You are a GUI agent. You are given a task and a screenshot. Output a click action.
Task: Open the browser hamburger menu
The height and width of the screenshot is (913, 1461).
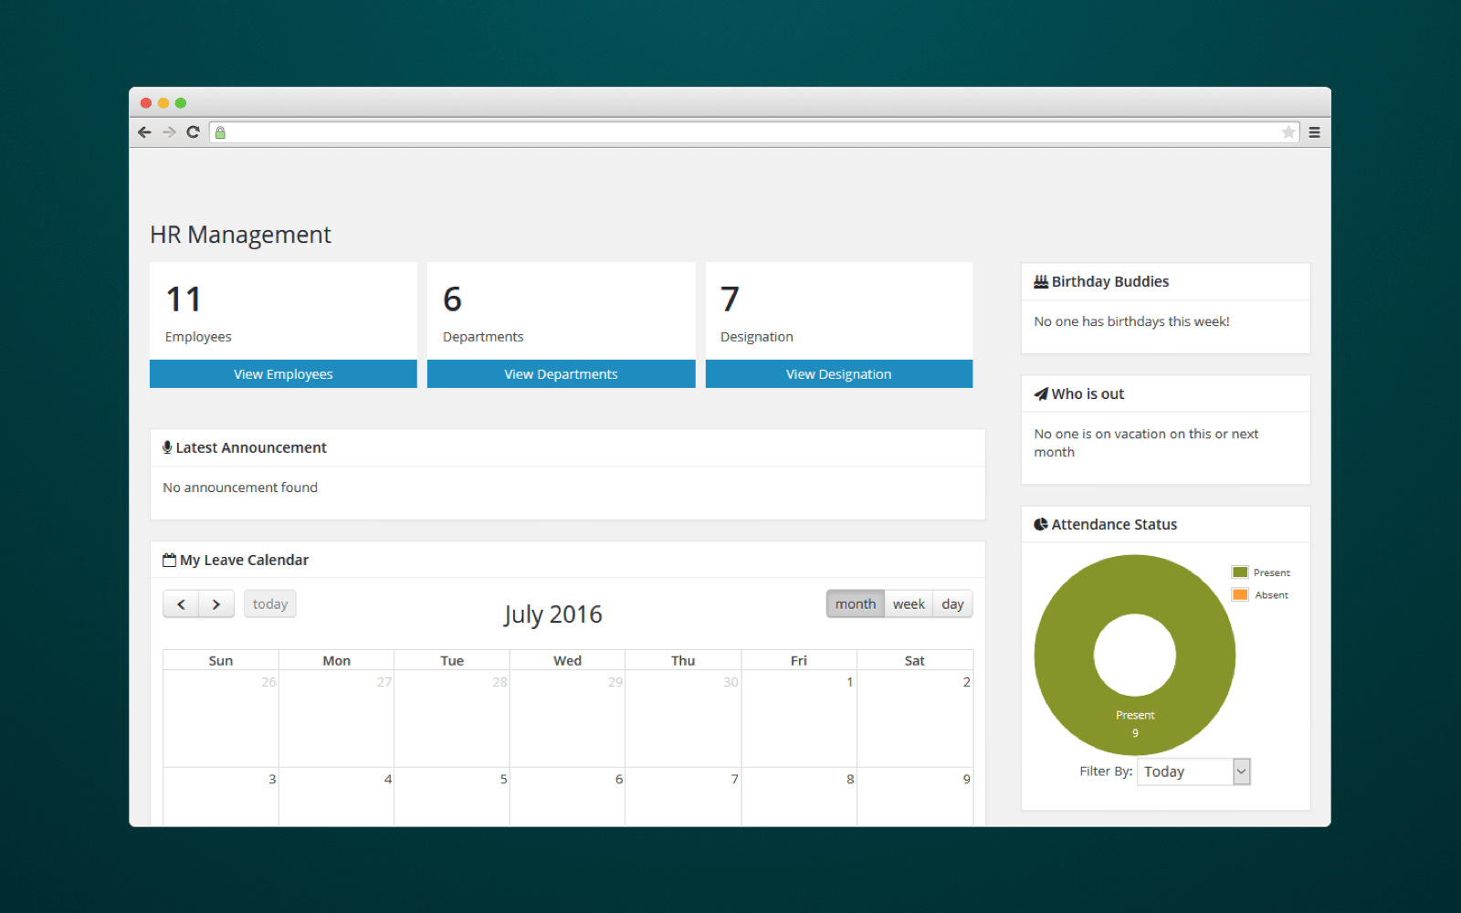(1314, 131)
